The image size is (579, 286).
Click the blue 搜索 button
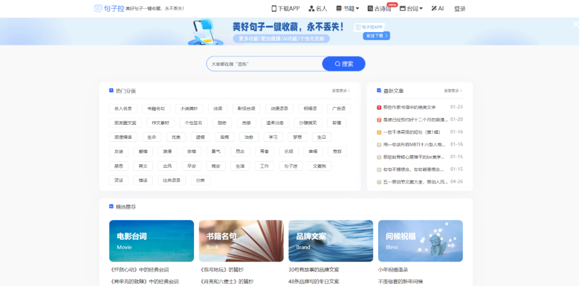344,64
